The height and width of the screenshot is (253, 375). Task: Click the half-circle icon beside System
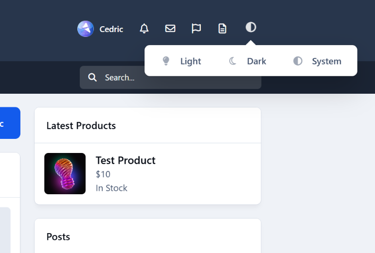pyautogui.click(x=298, y=61)
